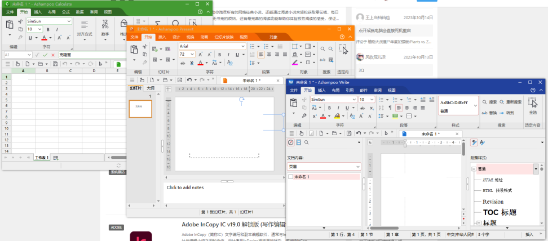
Task: Toggle strikethrough ab in Write ribbon
Action: [x=363, y=108]
